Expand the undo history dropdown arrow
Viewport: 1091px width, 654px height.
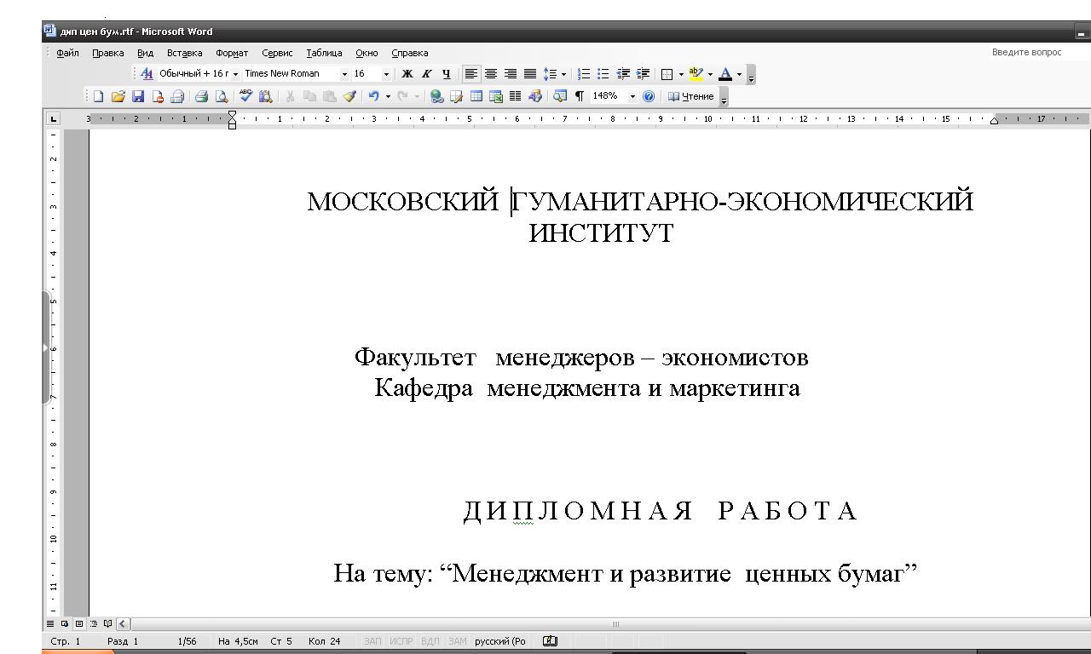pyautogui.click(x=388, y=96)
